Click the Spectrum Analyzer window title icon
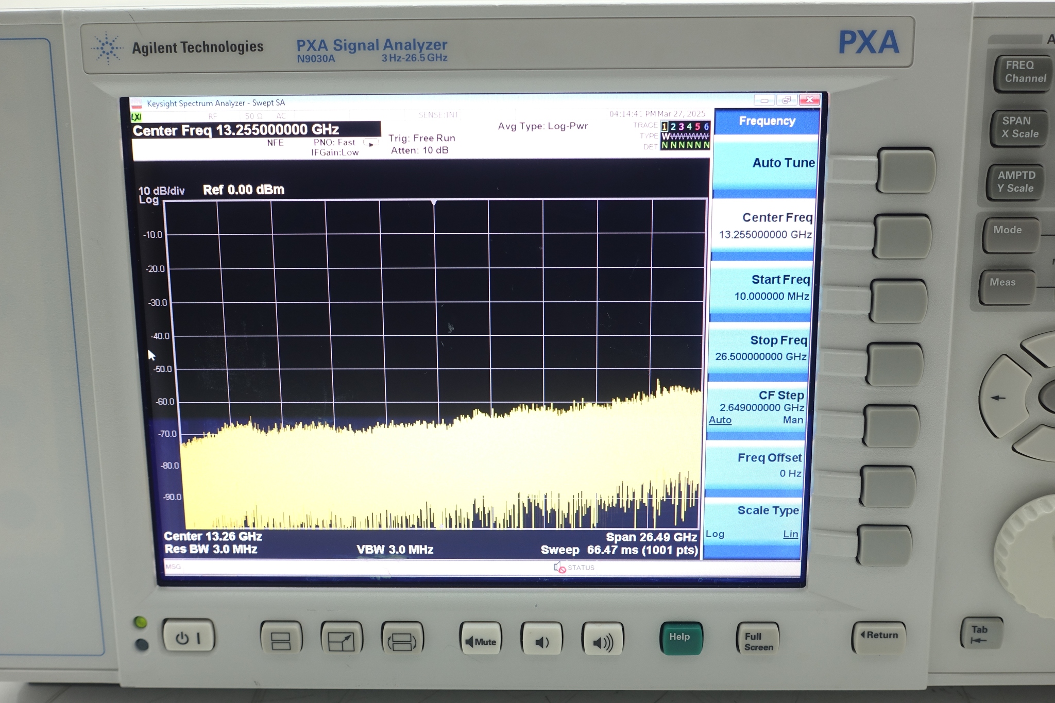 [136, 104]
